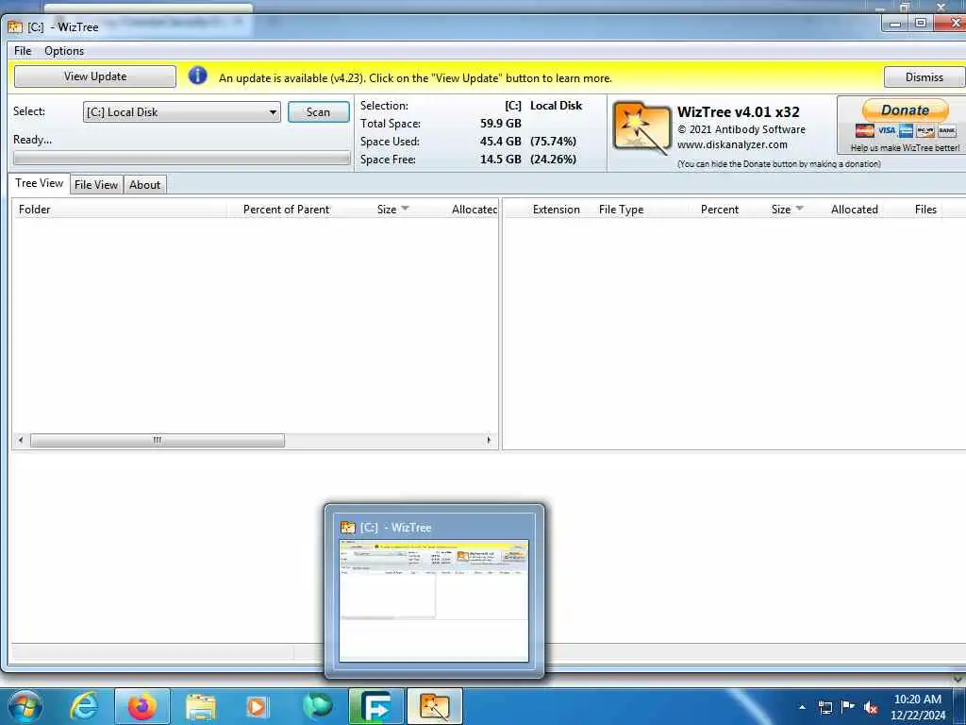Click the Ready status progress bar
Viewport: 966px width, 725px height.
pos(182,159)
